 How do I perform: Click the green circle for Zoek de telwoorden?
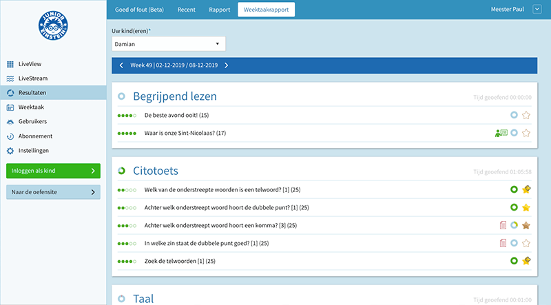(514, 261)
